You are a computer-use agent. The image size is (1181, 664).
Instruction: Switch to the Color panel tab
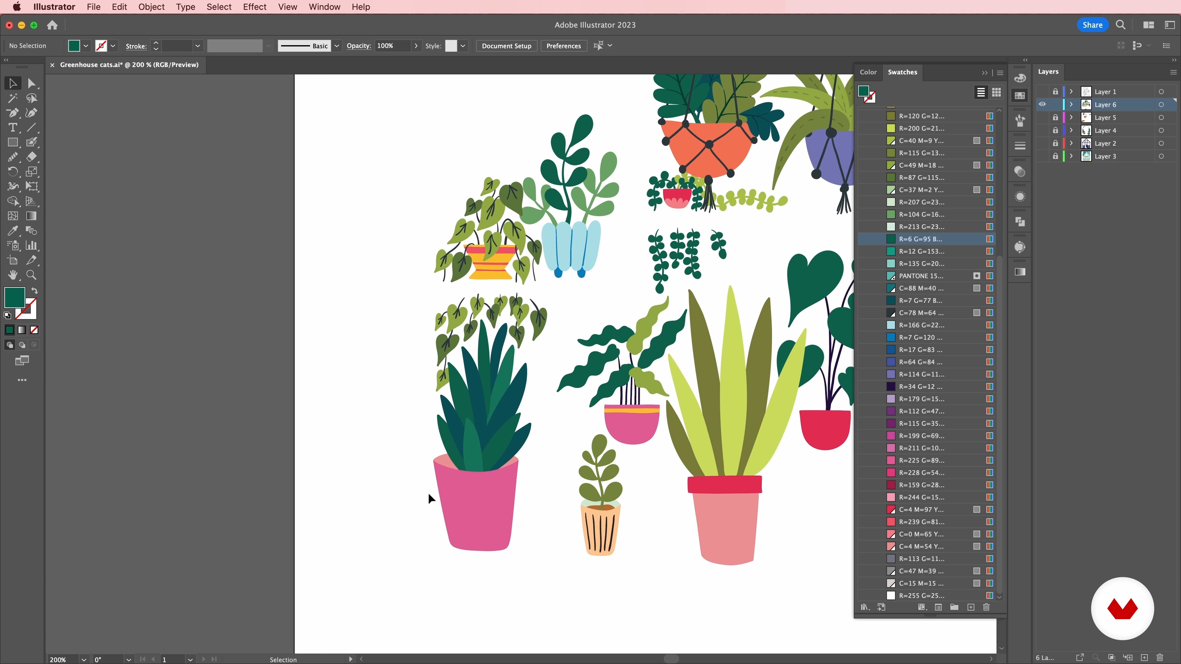pos(868,72)
